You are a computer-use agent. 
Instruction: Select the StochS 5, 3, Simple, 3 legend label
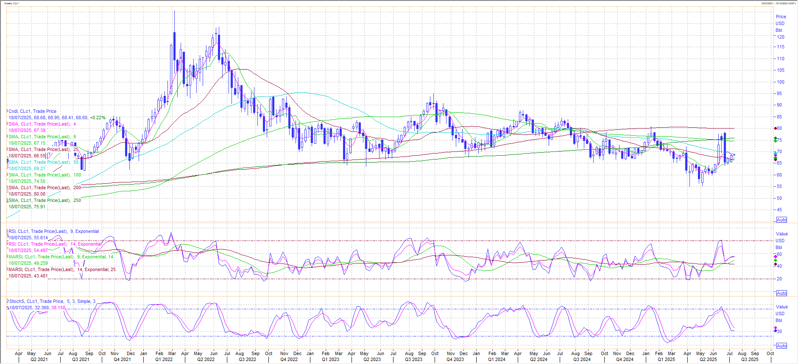tap(52, 301)
